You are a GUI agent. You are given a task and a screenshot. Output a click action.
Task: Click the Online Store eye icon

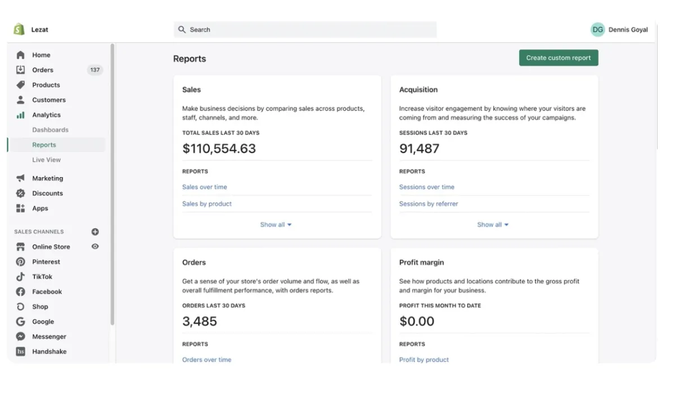[x=95, y=247]
